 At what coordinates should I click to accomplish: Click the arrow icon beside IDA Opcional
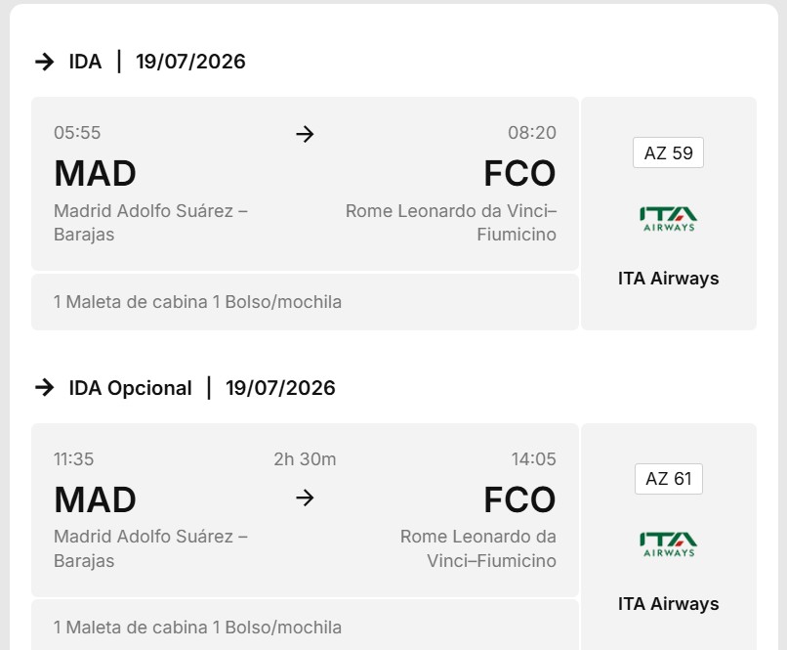click(44, 388)
